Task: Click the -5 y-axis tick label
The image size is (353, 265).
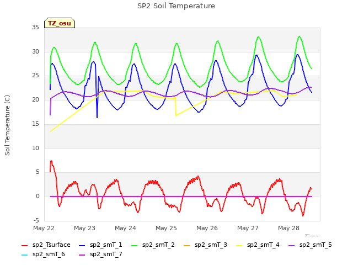Action: tap(36, 220)
